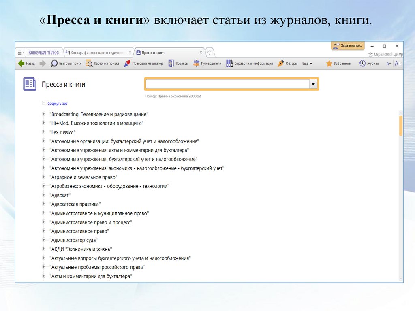This screenshot has width=415, height=311.
Task: Switch to Словарь финансовых и юридических tab
Action: 98,53
